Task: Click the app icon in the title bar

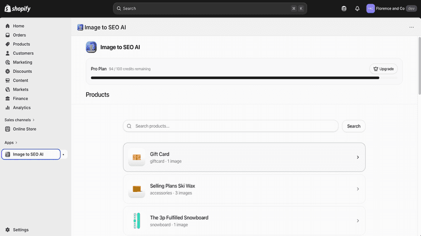Action: (x=80, y=27)
